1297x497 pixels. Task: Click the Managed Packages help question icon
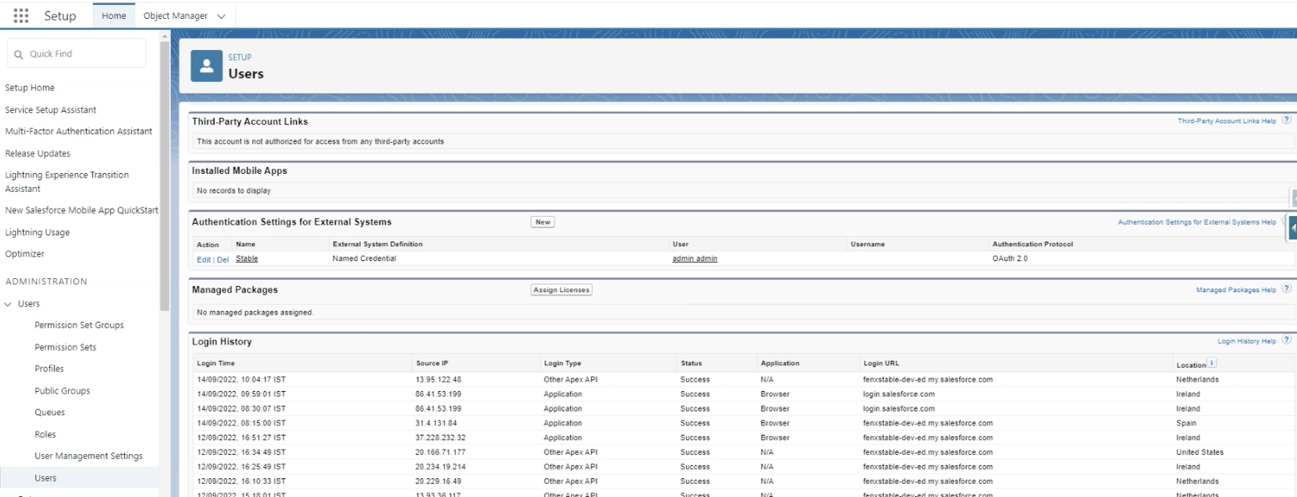coord(1286,289)
